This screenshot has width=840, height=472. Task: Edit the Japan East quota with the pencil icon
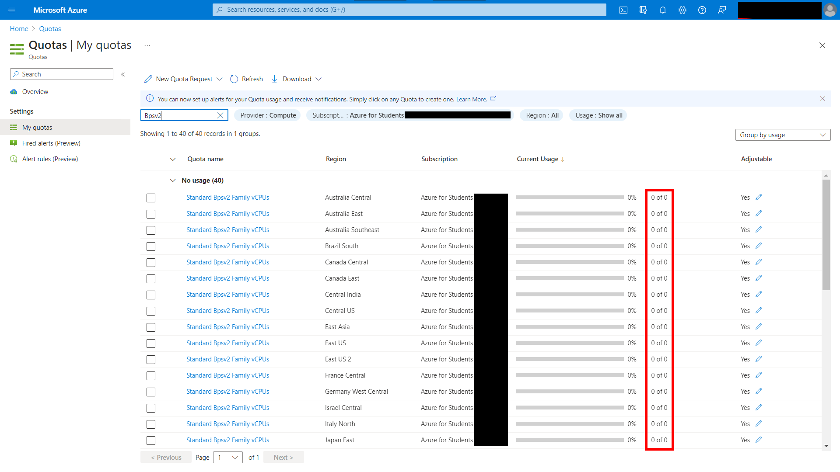point(759,440)
